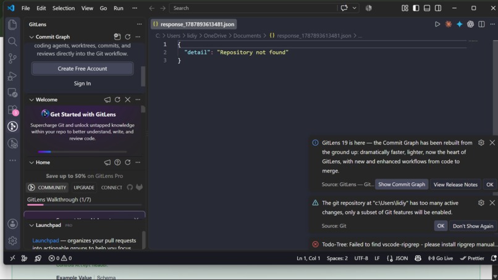Screen dimensions: 498x280
Task: Open the Extensions view with badge
Action: coord(12,110)
